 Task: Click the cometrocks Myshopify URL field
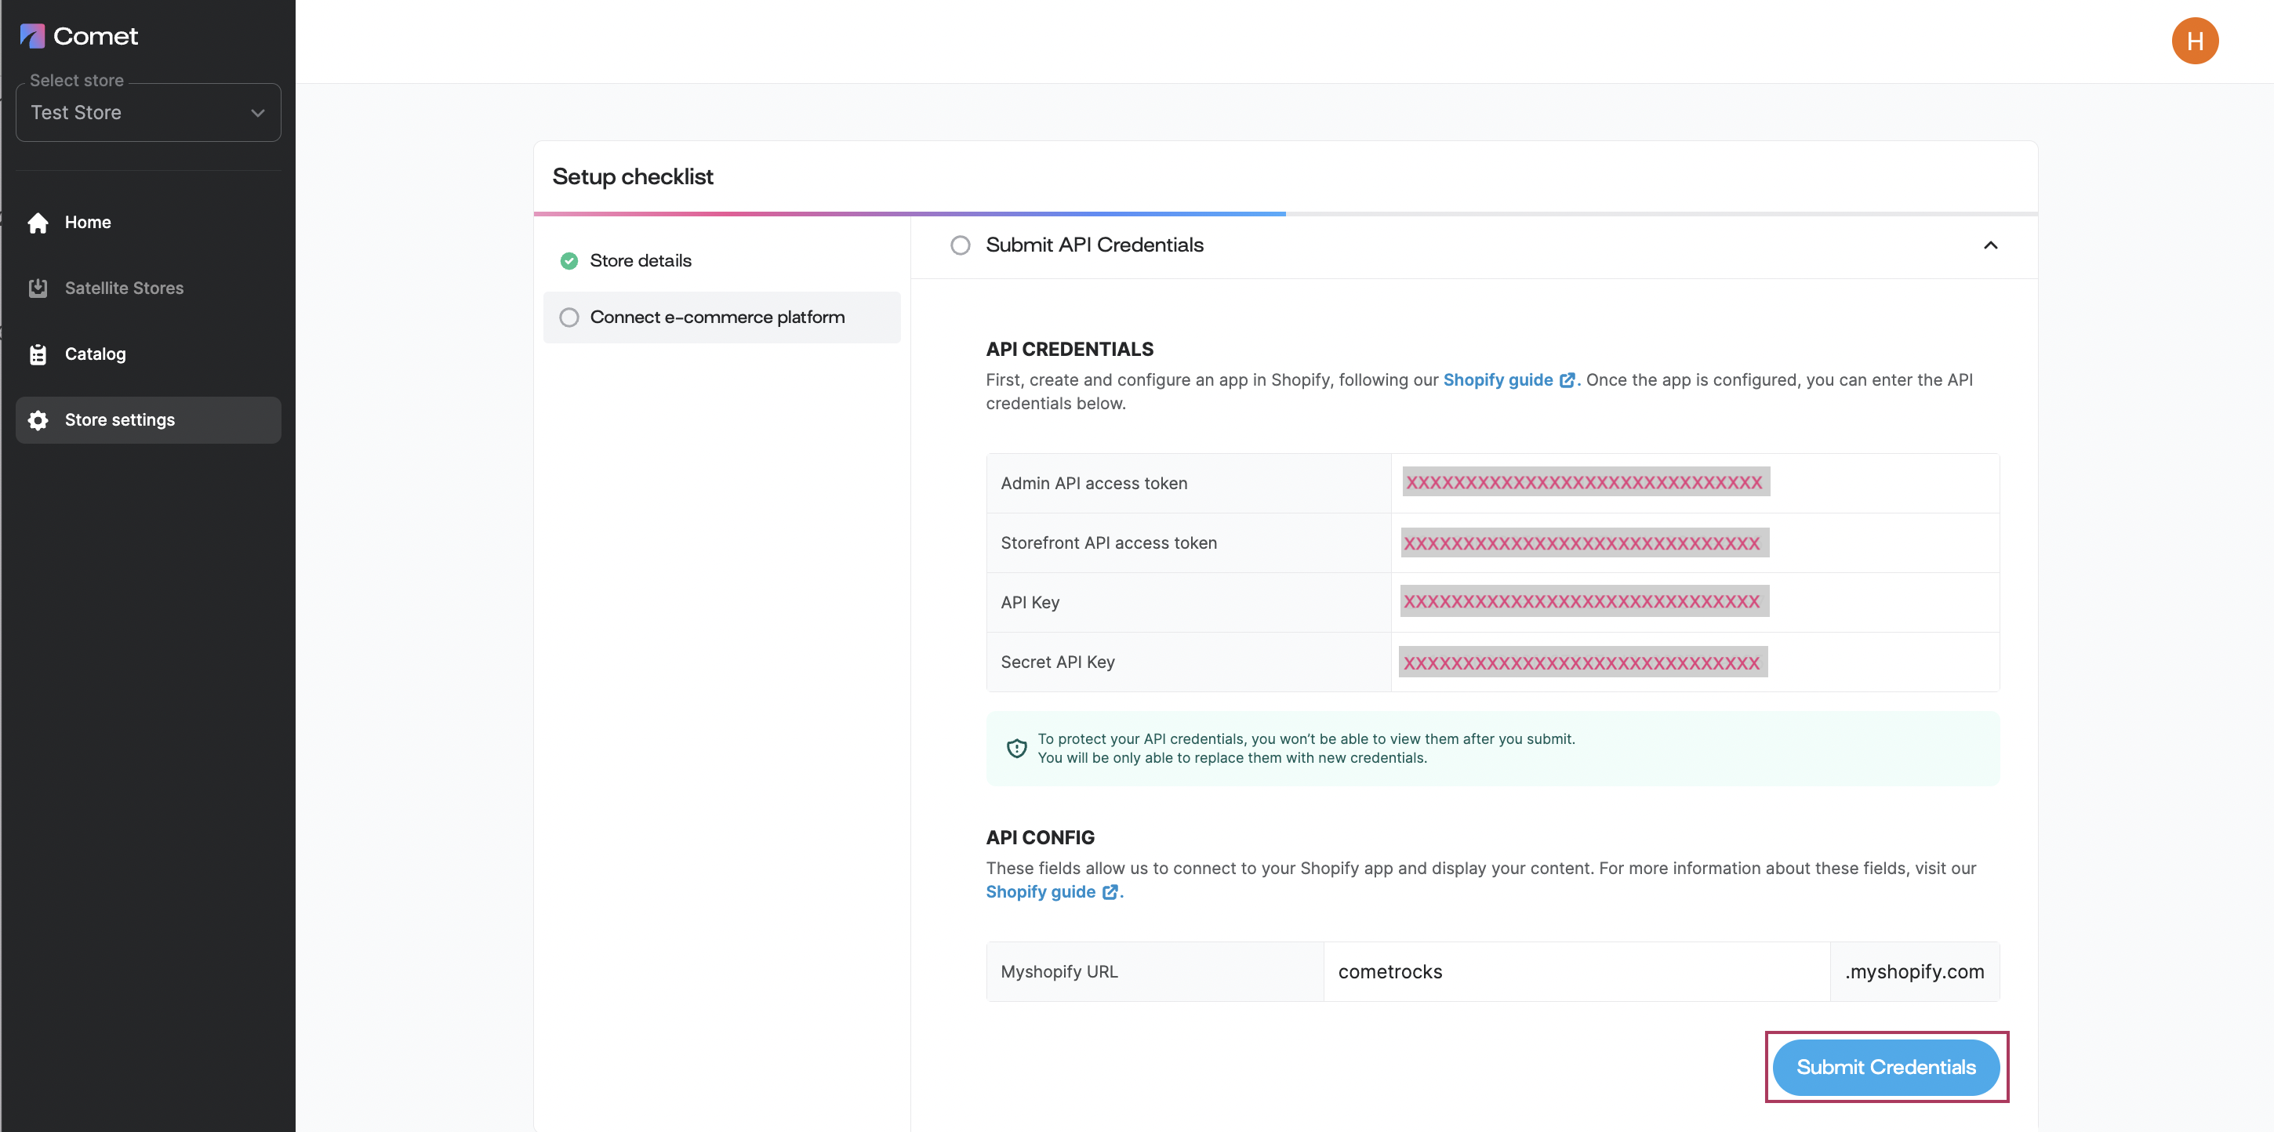(x=1576, y=971)
